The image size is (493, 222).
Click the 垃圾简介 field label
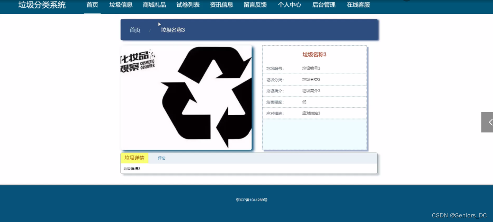(x=275, y=91)
